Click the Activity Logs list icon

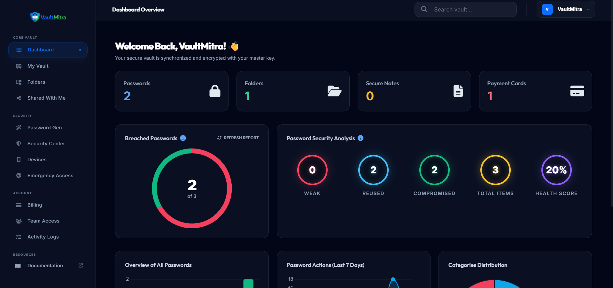19,237
